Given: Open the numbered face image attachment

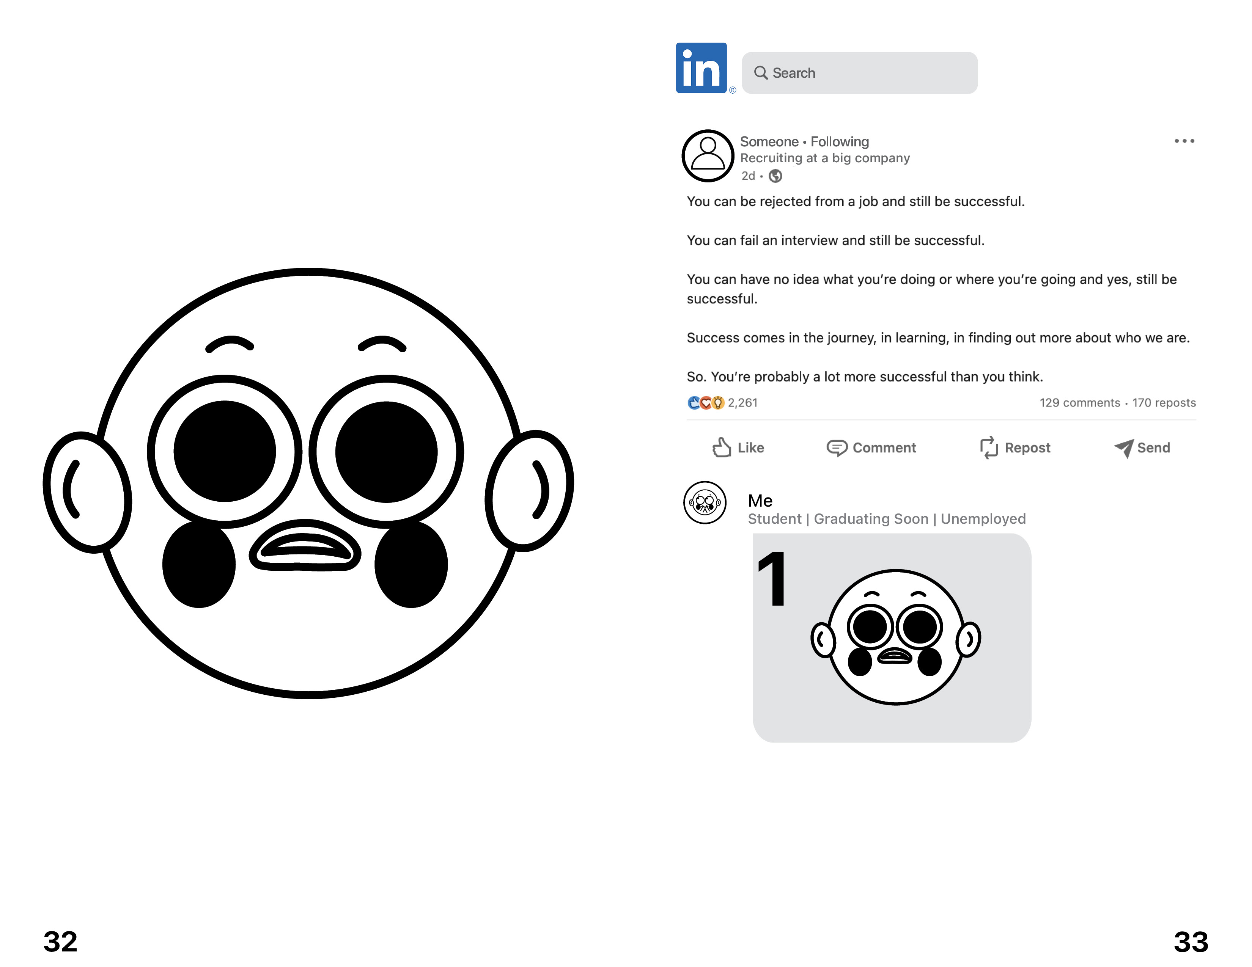Looking at the screenshot, I should [892, 637].
